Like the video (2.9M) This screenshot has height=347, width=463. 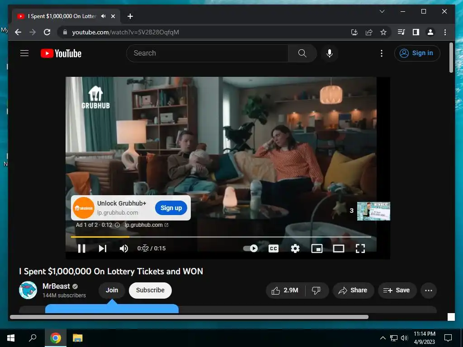pyautogui.click(x=285, y=291)
